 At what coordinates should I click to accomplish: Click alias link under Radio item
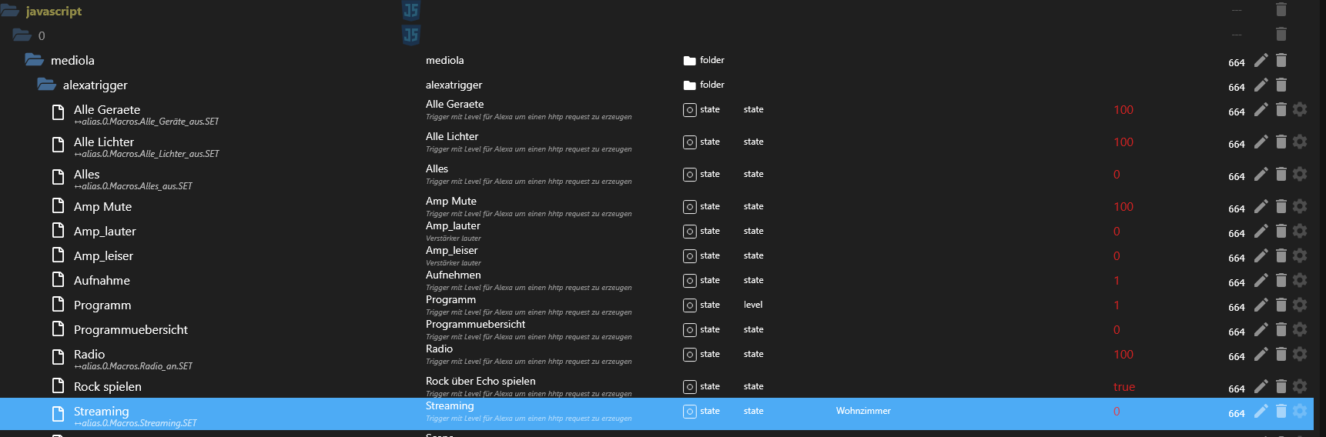coord(133,366)
